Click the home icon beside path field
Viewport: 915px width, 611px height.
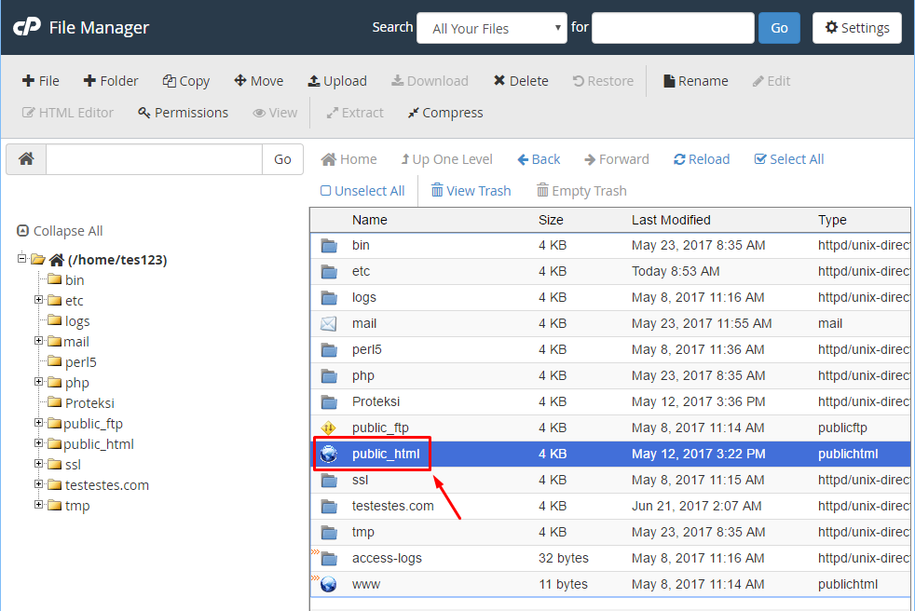[x=26, y=159]
